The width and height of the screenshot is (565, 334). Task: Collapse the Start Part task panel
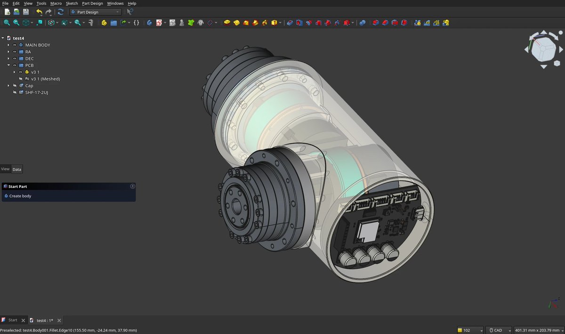click(132, 187)
